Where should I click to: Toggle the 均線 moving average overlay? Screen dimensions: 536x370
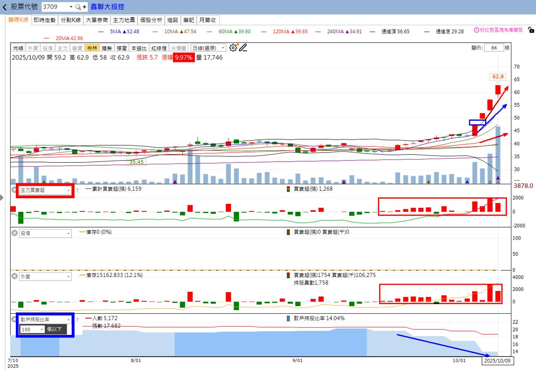pyautogui.click(x=18, y=48)
